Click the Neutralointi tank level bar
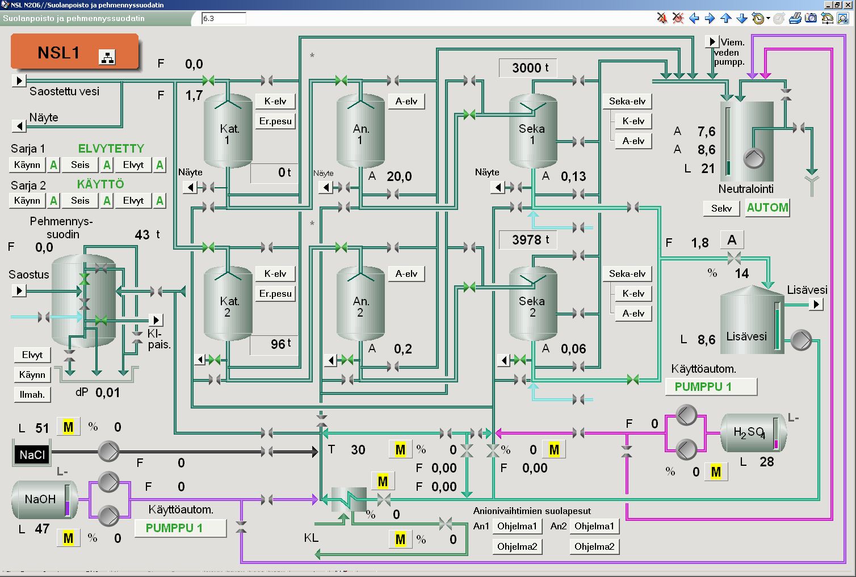 [728, 140]
